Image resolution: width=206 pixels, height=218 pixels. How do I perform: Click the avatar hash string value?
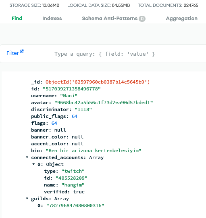pyautogui.click(x=104, y=103)
